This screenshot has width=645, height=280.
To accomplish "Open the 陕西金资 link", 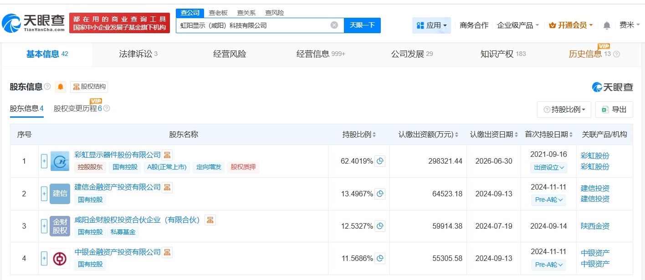I will tap(595, 226).
